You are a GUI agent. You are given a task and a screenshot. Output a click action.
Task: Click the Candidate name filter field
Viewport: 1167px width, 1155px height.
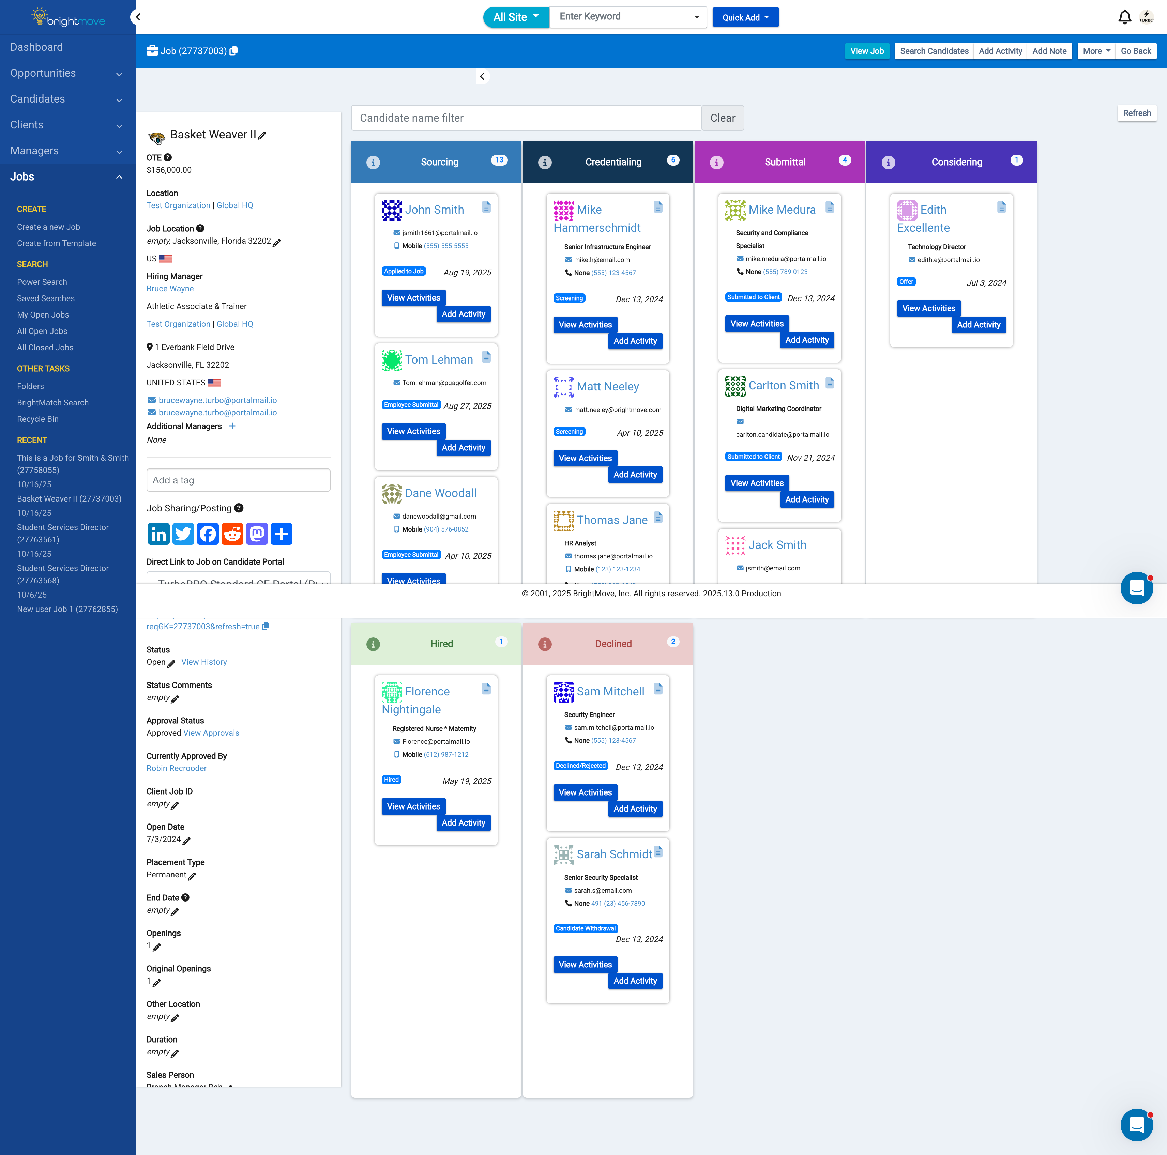[526, 118]
